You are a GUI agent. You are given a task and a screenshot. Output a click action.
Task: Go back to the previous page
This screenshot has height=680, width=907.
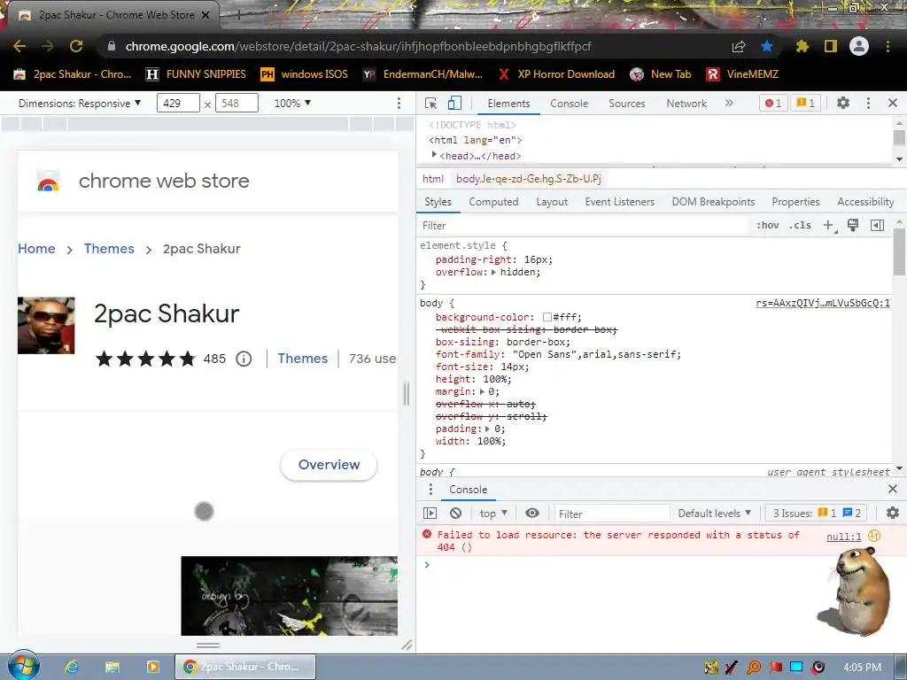coord(19,46)
